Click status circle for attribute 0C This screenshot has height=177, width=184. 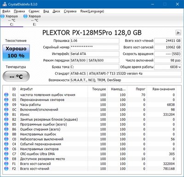coord(6,110)
